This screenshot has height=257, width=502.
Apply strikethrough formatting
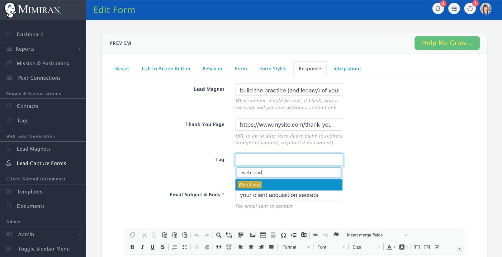coord(163,247)
